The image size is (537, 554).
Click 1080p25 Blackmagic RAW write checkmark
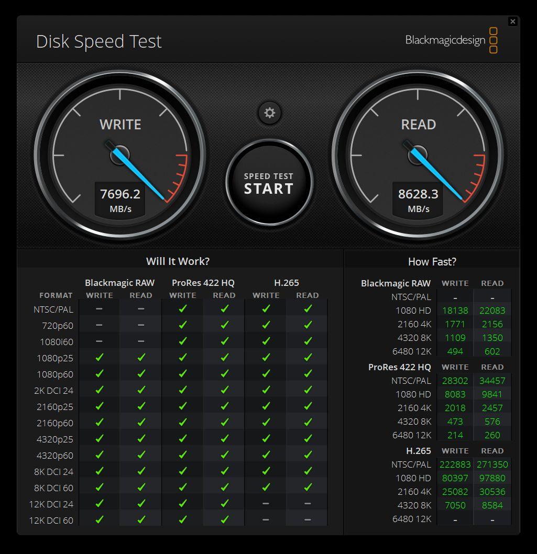pyautogui.click(x=100, y=358)
